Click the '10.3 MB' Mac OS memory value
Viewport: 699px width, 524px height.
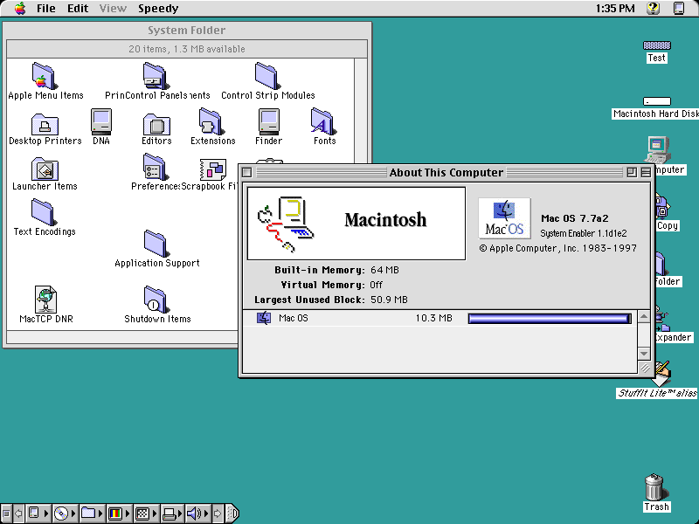[x=433, y=318]
